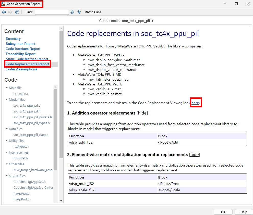Collapse the Utility files group

[7, 141]
